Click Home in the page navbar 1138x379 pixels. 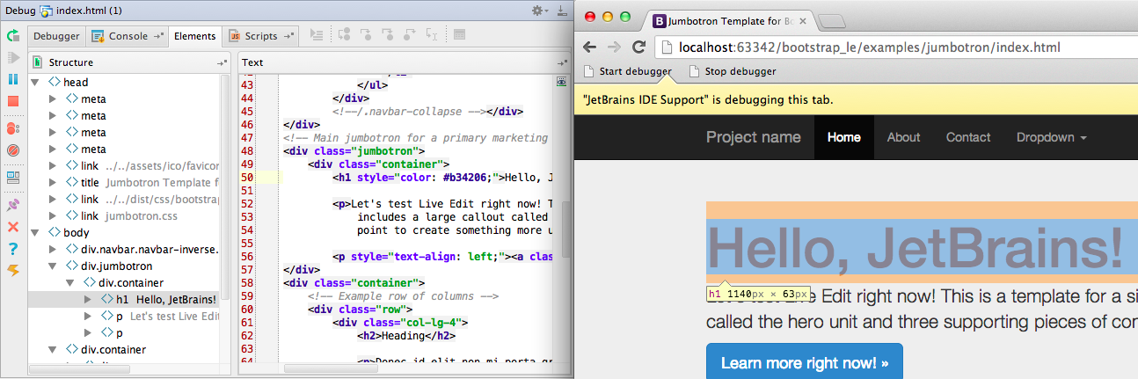tap(844, 137)
